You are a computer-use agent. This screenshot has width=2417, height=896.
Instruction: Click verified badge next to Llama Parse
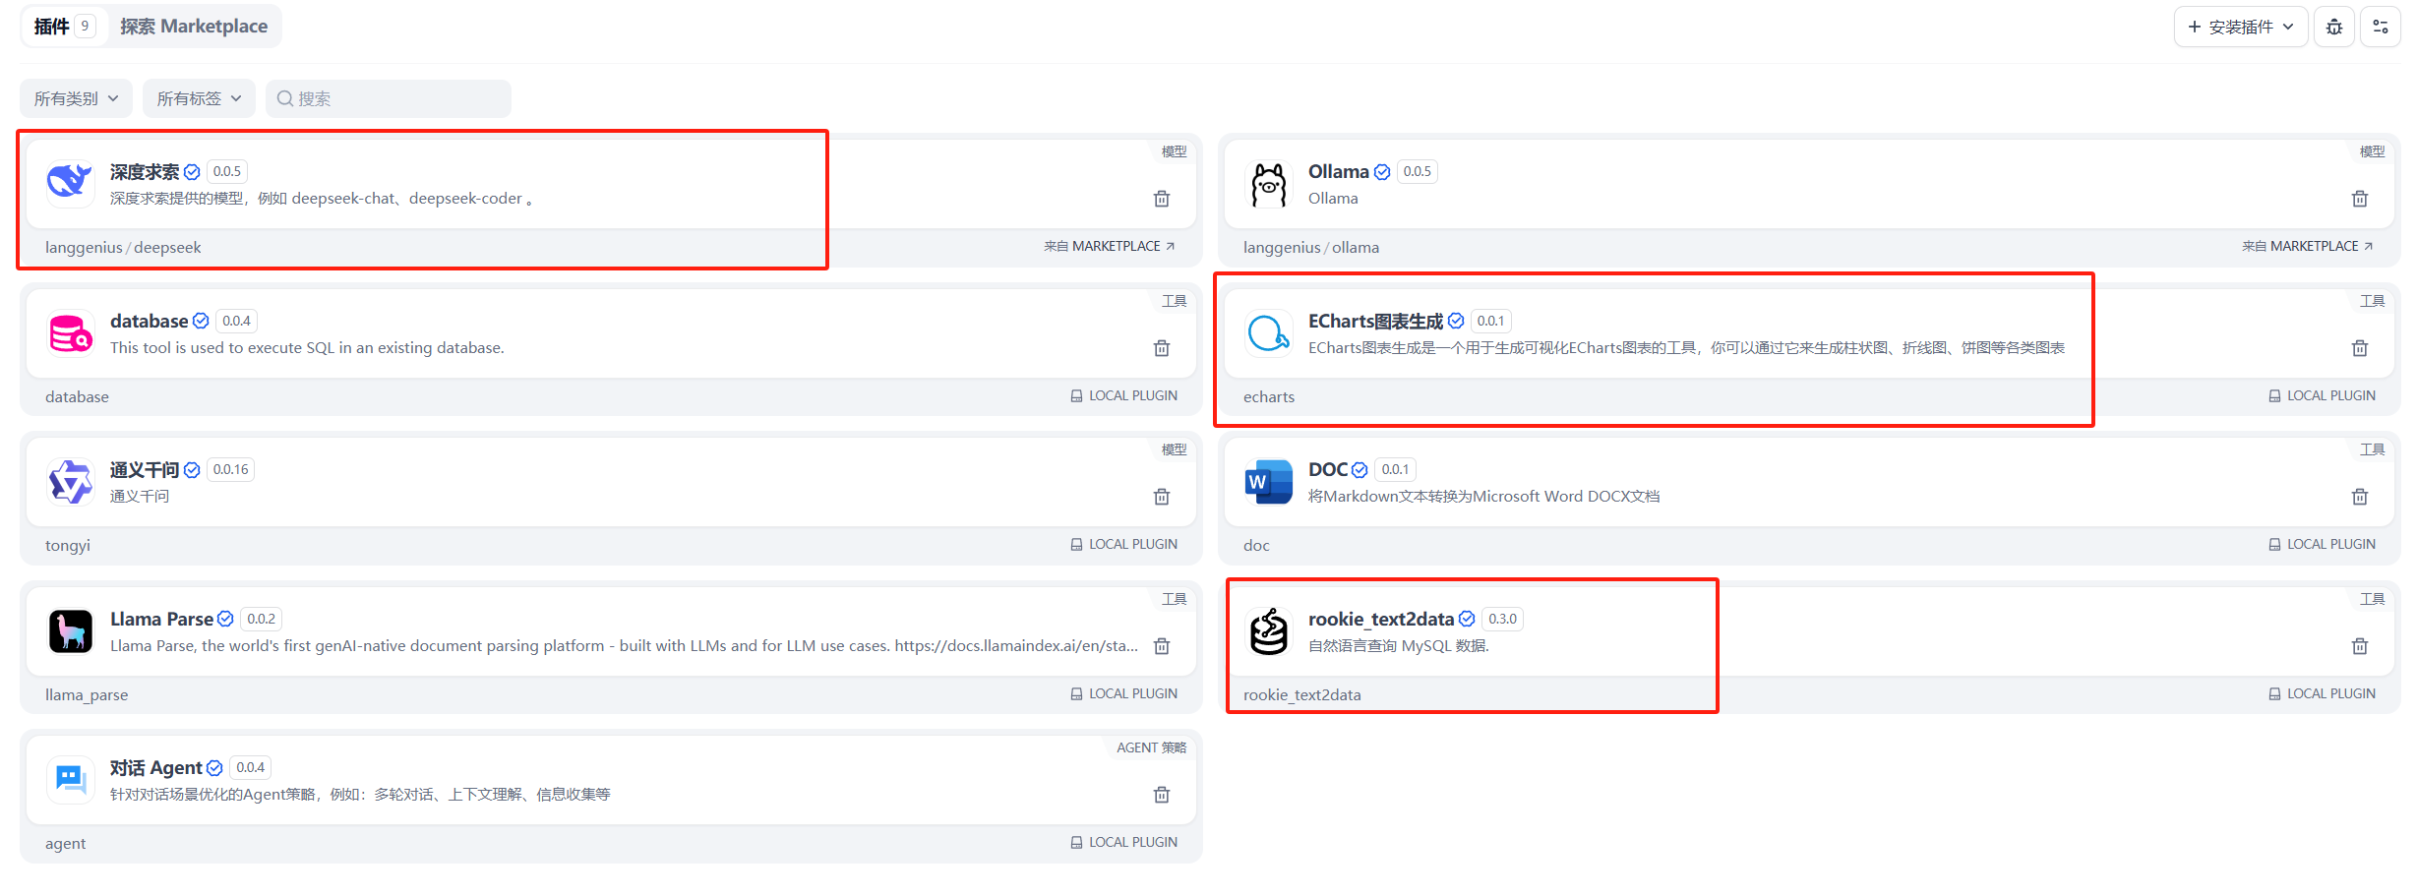(225, 619)
